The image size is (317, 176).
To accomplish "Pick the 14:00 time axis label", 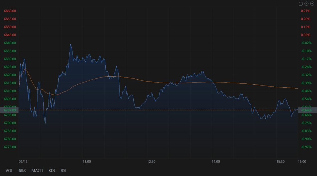I will [216, 162].
